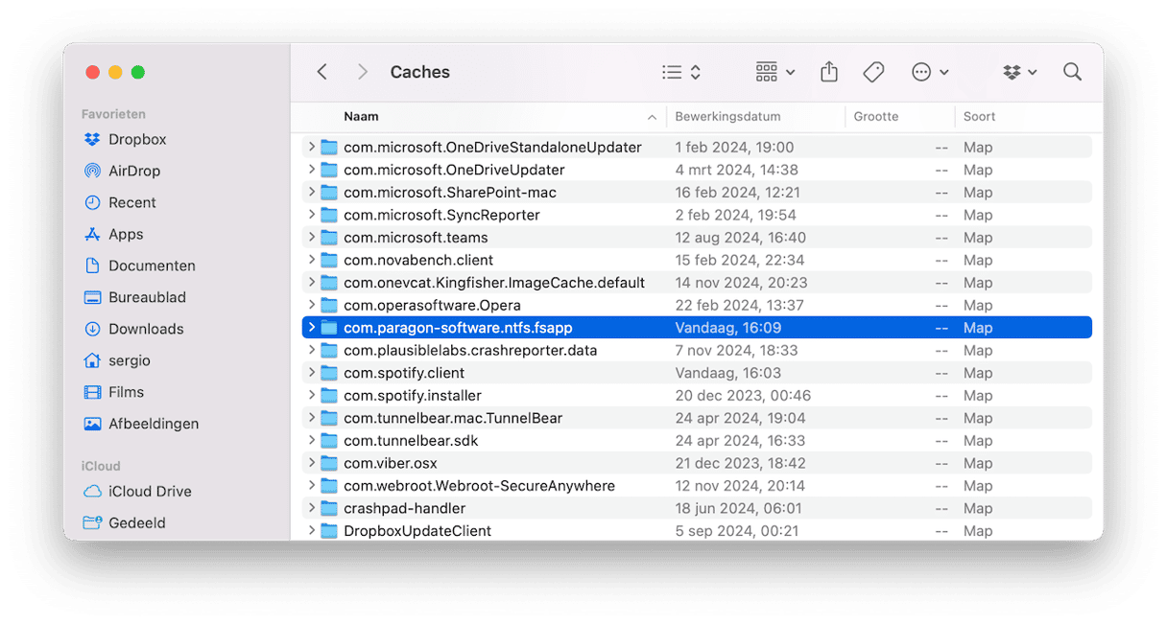Click the Search magnifier icon
This screenshot has height=624, width=1167.
coord(1072,72)
